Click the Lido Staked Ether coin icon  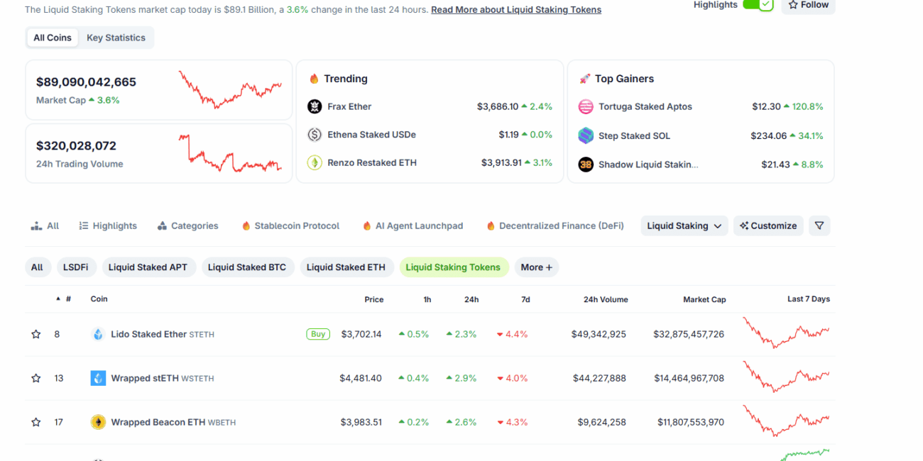(98, 334)
